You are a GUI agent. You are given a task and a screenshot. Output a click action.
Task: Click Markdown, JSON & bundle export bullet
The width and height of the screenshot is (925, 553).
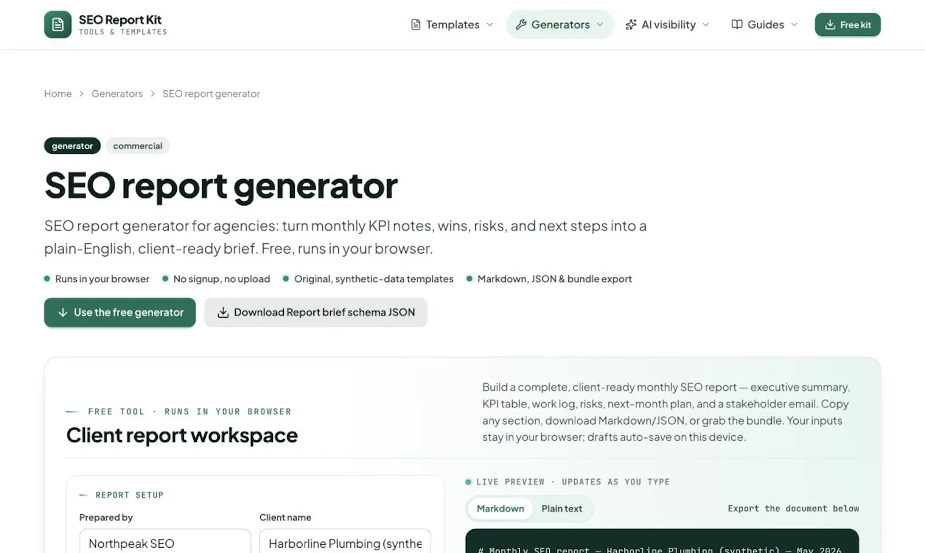pos(549,279)
